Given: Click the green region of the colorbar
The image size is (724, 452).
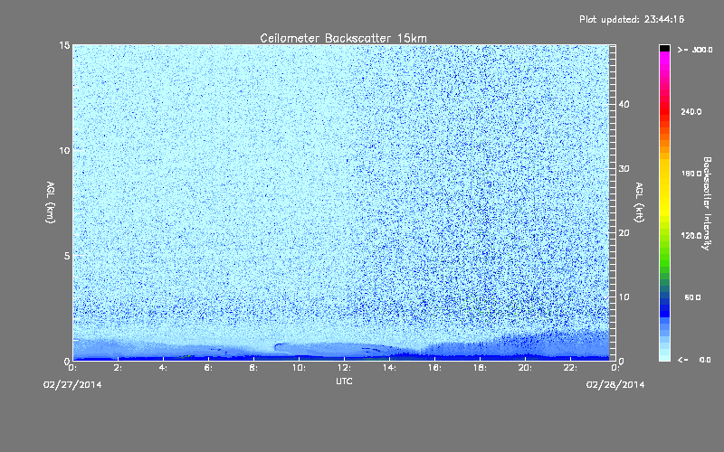Looking at the screenshot, I should [x=664, y=259].
